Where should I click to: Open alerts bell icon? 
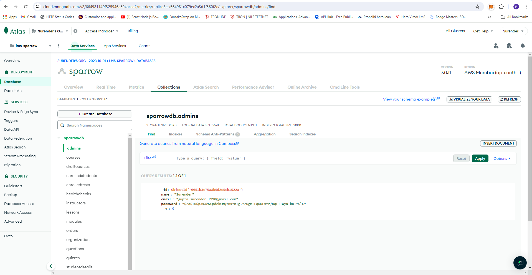pos(523,46)
